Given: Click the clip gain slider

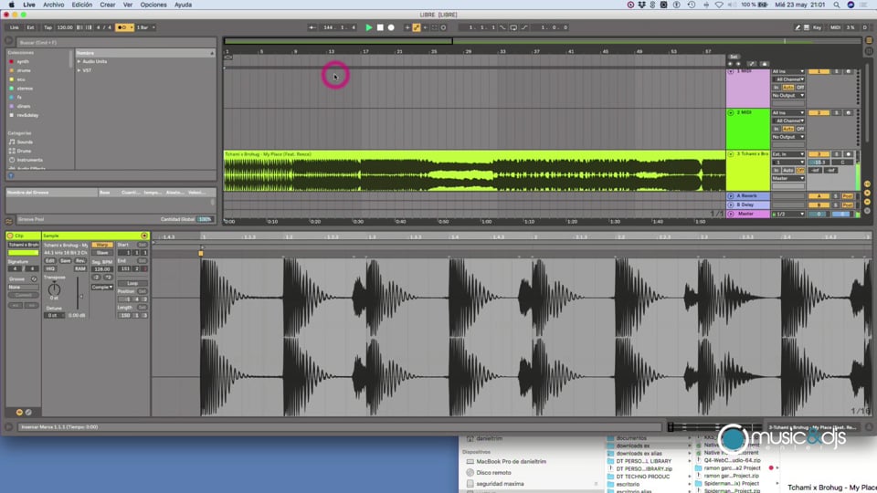Looking at the screenshot, I should point(79,293).
